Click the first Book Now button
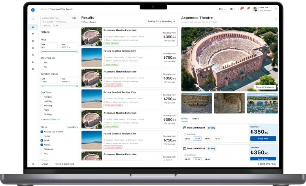Viewport: 306px width, 186px height. click(x=263, y=138)
